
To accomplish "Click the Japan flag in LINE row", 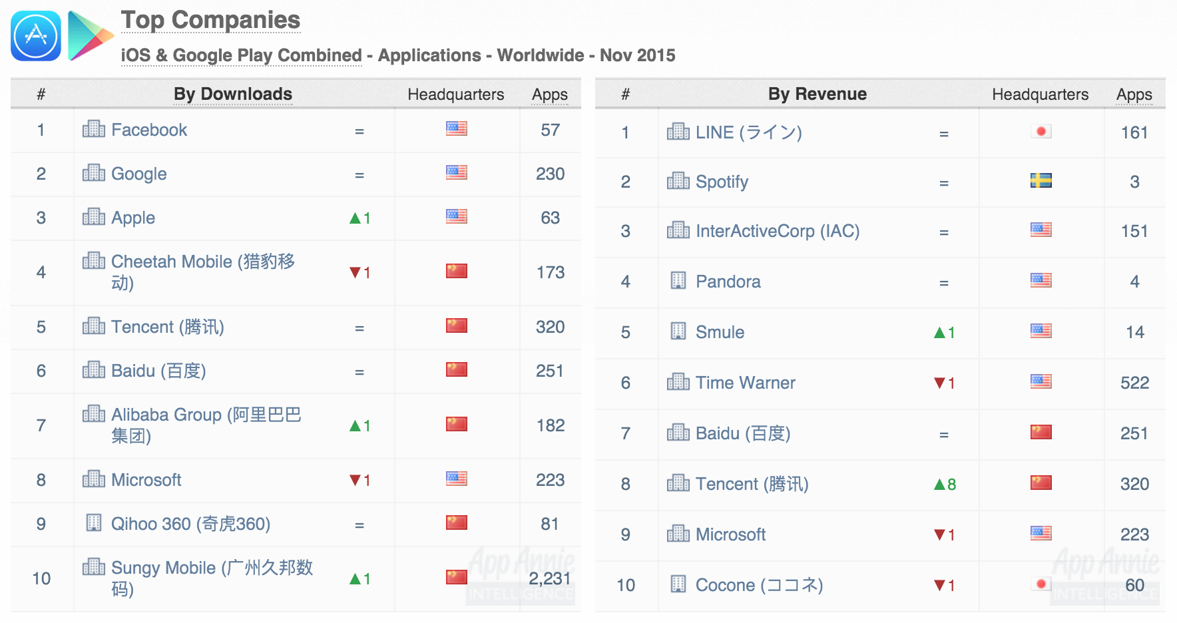I will (1041, 131).
